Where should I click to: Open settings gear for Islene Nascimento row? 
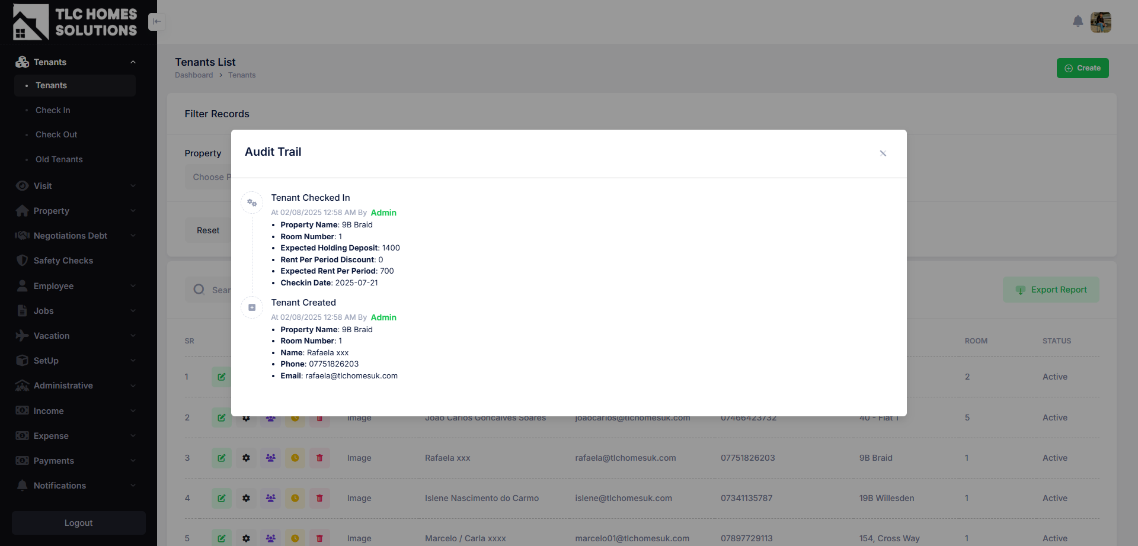pos(246,498)
